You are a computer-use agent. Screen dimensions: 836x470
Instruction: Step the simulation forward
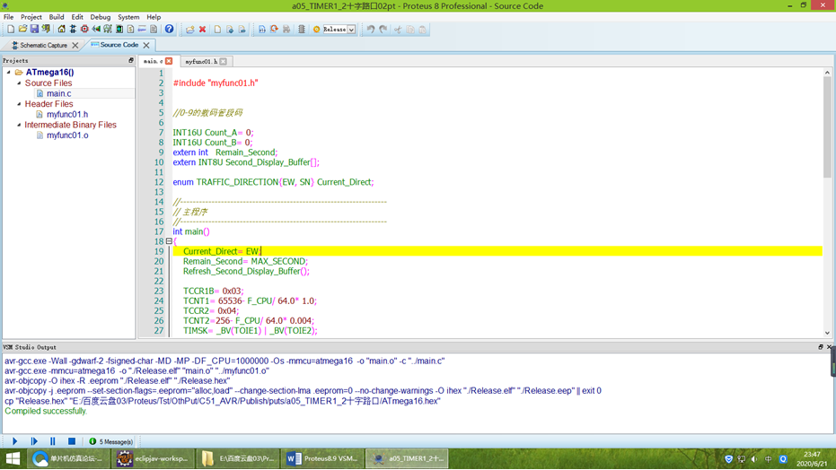coord(34,441)
